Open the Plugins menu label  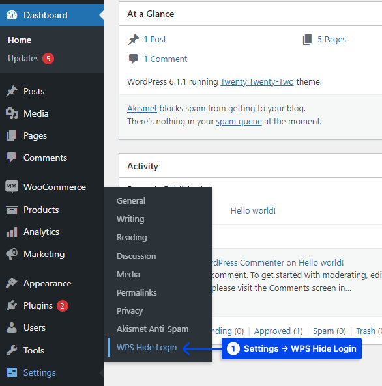(x=38, y=305)
